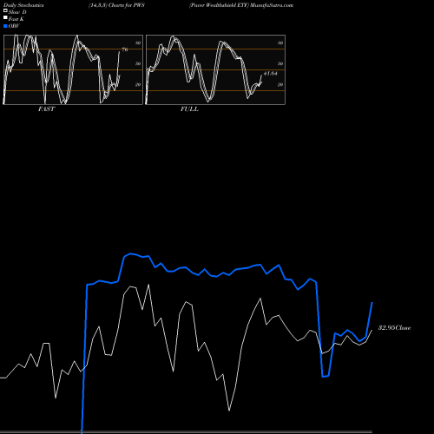
Task: Click the 'Pacer Wealthshield ETF' MunafaSutra.com text
Action: pyautogui.click(x=241, y=5)
